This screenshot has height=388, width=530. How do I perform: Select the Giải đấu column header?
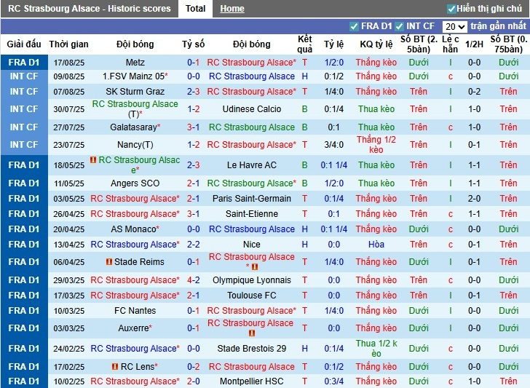[x=24, y=44]
